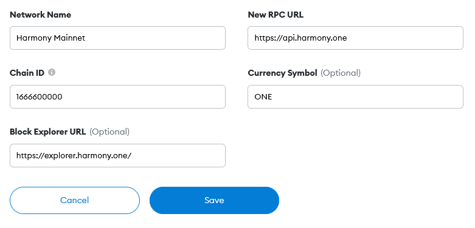
Task: Focus the New RPC URL input field
Action: pyautogui.click(x=355, y=38)
